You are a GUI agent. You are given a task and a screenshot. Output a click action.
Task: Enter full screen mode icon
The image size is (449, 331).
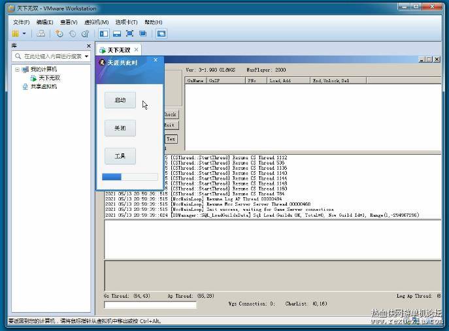click(x=129, y=34)
